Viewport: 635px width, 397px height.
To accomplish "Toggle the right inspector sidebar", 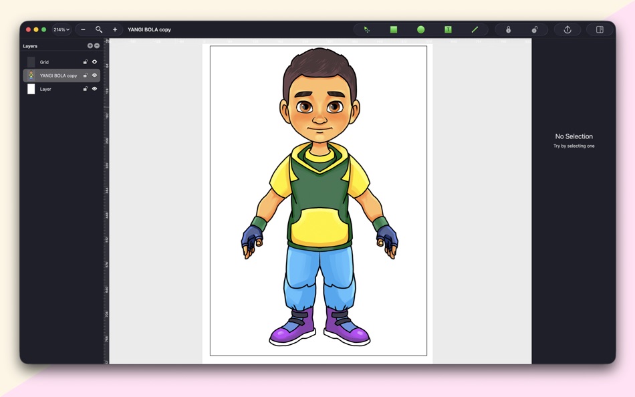I will point(600,29).
